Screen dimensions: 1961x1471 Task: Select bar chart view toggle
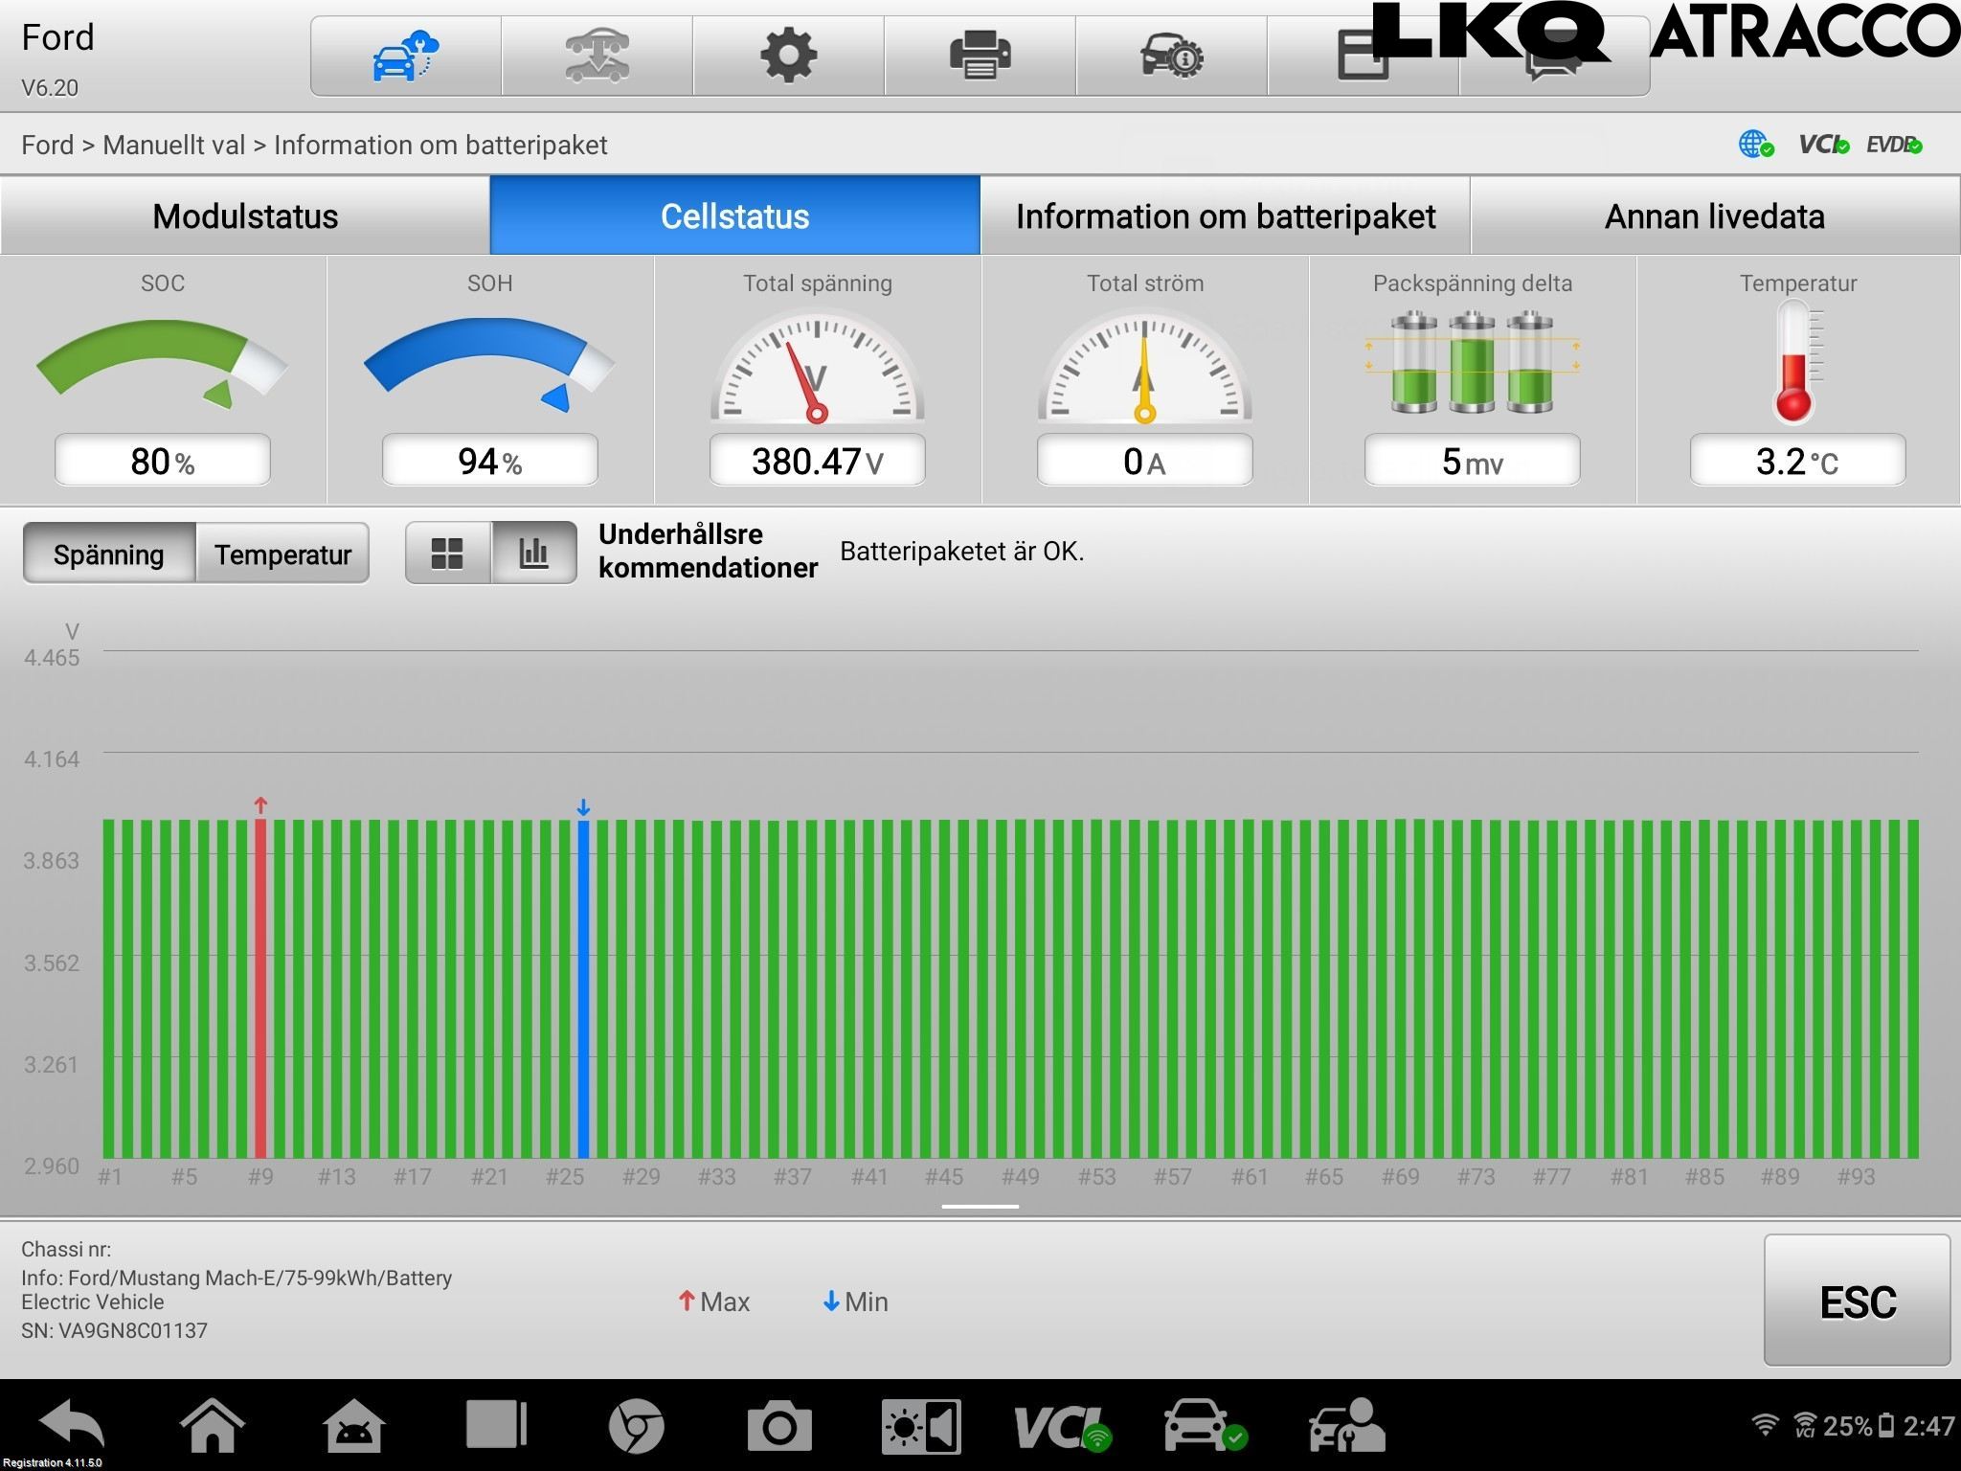533,554
